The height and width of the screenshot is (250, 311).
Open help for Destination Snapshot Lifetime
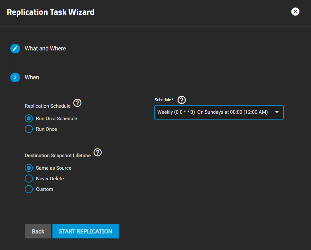tap(97, 152)
